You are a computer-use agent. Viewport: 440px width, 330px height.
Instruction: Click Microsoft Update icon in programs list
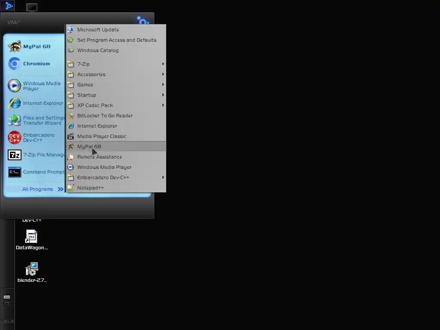[x=71, y=30]
